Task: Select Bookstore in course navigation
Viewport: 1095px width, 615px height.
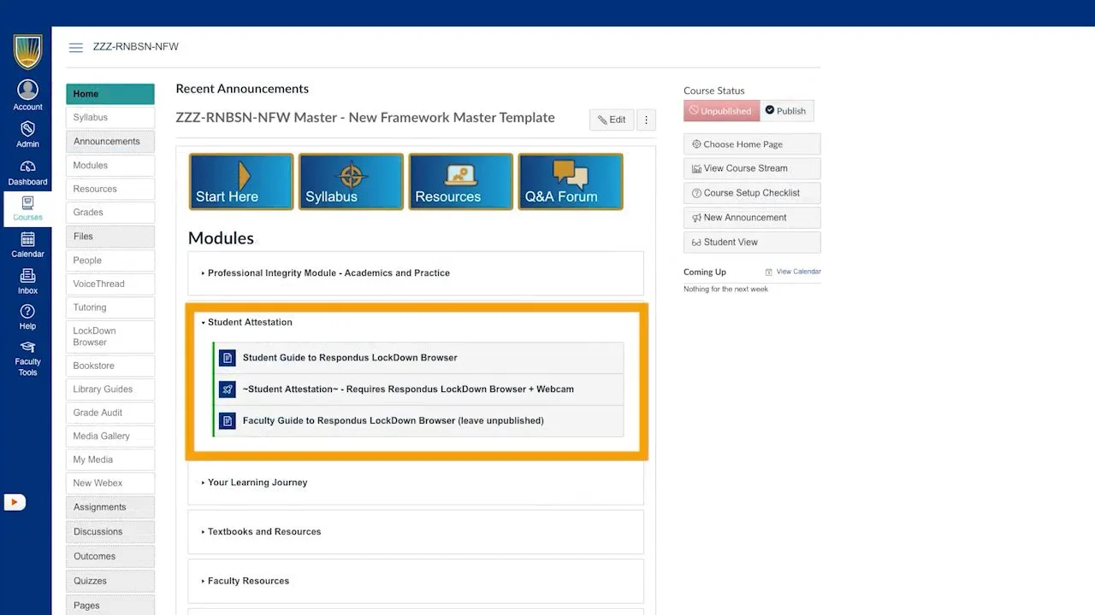Action: click(x=110, y=366)
